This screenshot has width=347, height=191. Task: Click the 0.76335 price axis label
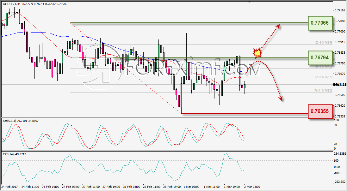click(x=340, y=116)
